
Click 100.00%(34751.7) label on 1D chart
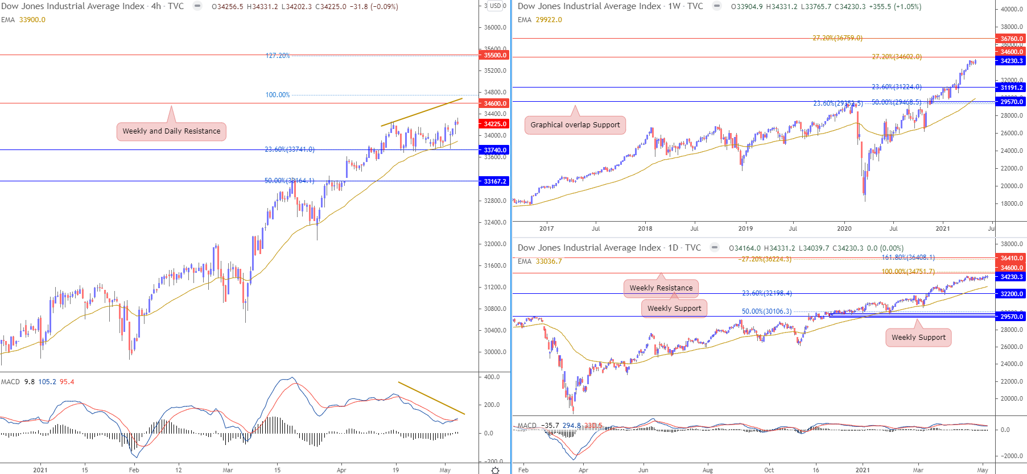(908, 272)
